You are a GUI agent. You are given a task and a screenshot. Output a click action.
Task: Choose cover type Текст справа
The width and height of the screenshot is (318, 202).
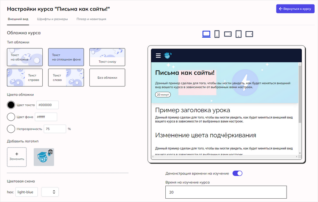coord(25,78)
